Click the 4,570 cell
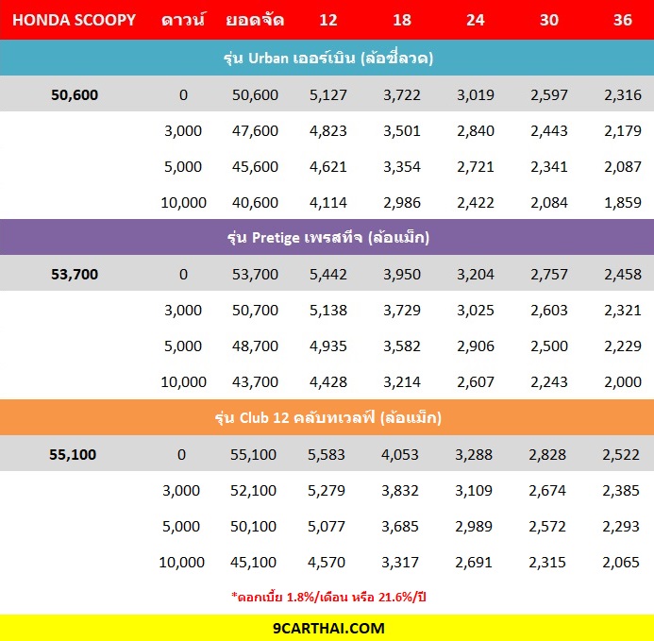The width and height of the screenshot is (654, 641). click(327, 562)
